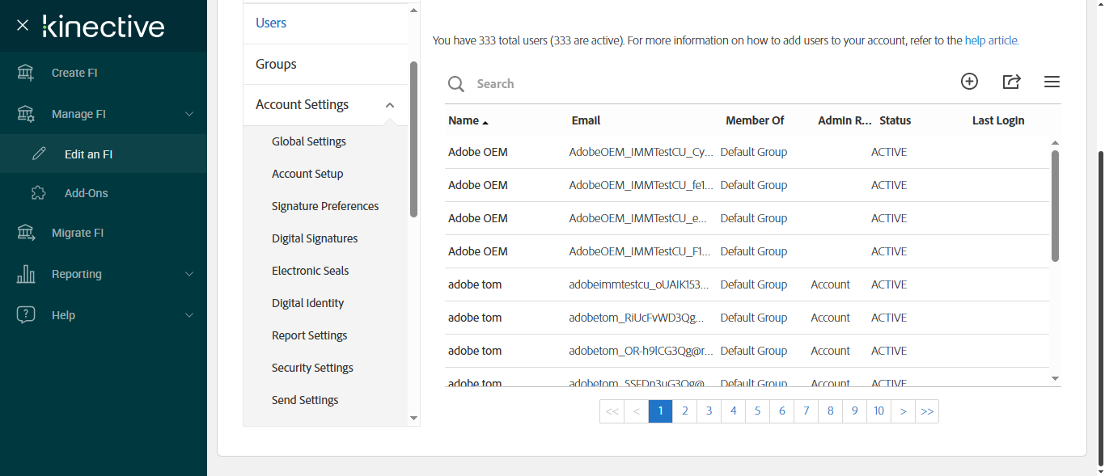This screenshot has height=476, width=1105.
Task: Go to page 2 of users
Action: pyautogui.click(x=684, y=411)
